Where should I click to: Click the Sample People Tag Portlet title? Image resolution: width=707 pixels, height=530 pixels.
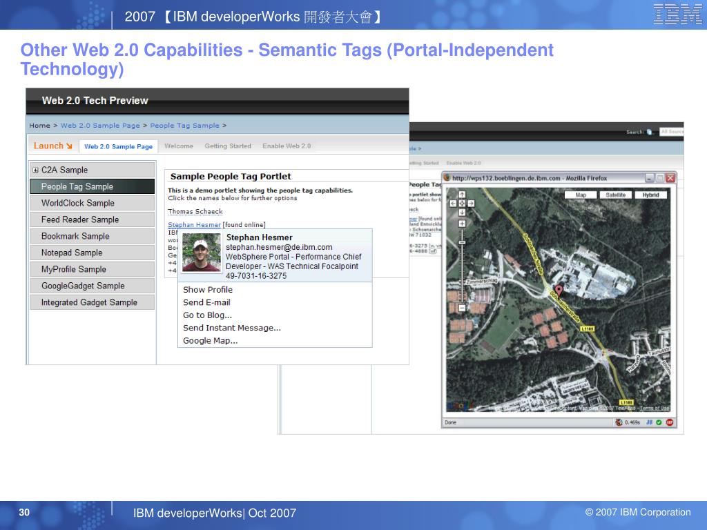pyautogui.click(x=231, y=177)
